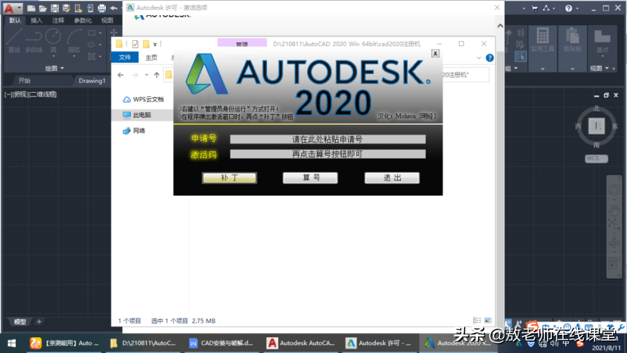
Task: Click the Full Navigation Wheel in nav bar
Action: pos(614,190)
